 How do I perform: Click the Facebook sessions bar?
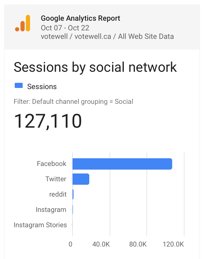click(x=122, y=164)
